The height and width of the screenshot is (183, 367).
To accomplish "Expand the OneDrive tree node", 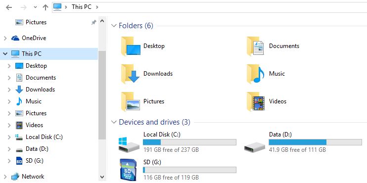I will (x=5, y=38).
